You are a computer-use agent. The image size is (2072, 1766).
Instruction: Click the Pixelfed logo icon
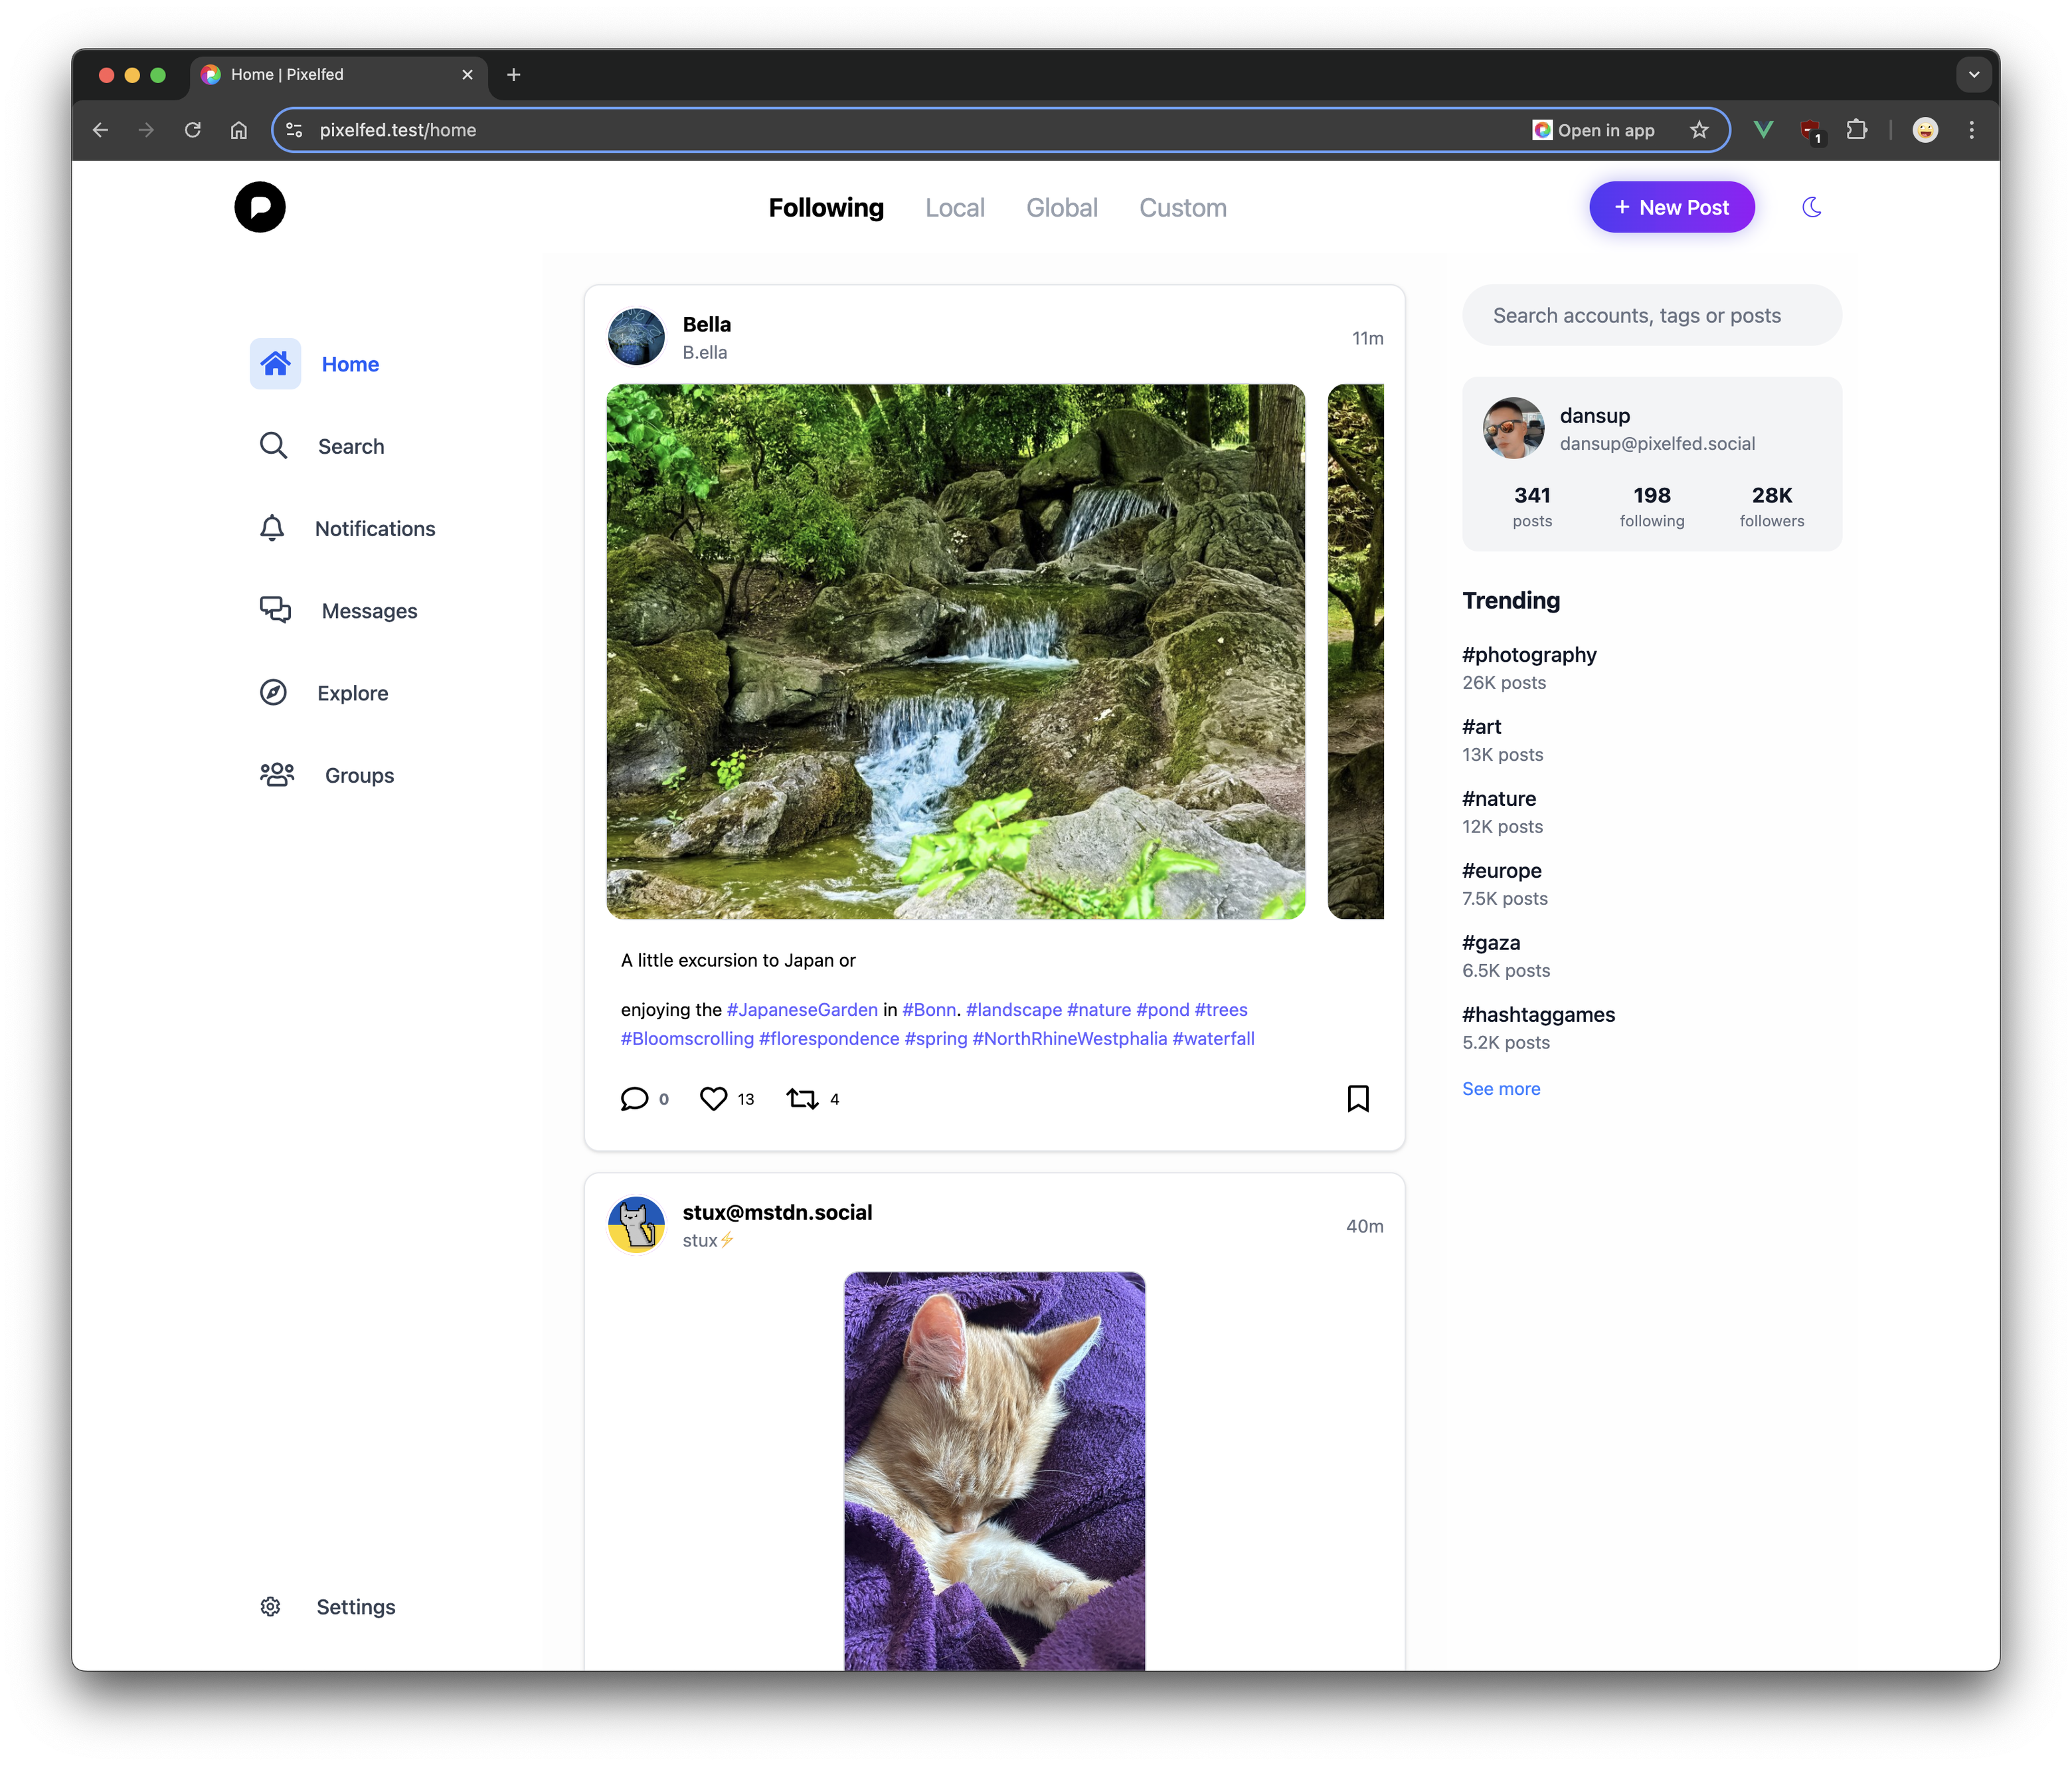pos(260,207)
